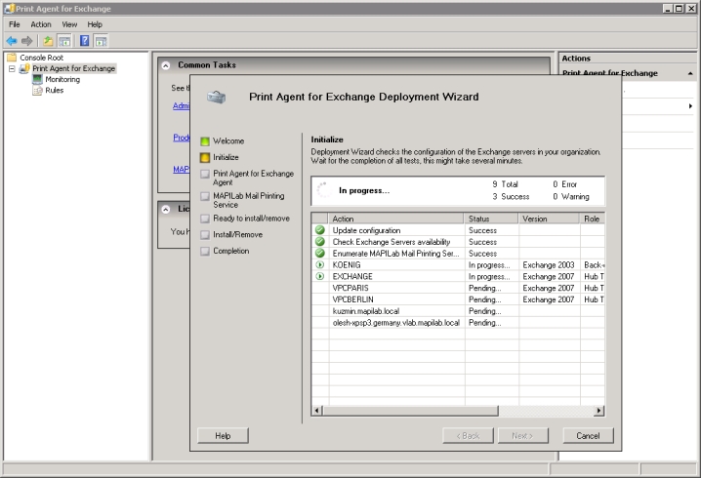
Task: Open the Action menu
Action: [41, 23]
